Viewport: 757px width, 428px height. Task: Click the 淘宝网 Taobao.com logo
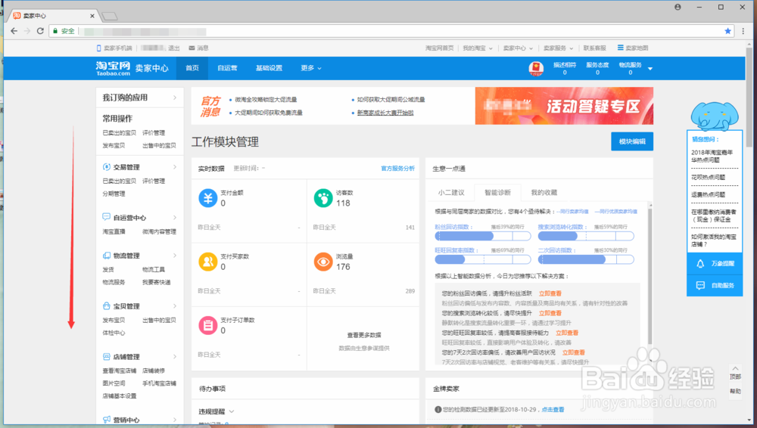point(113,68)
